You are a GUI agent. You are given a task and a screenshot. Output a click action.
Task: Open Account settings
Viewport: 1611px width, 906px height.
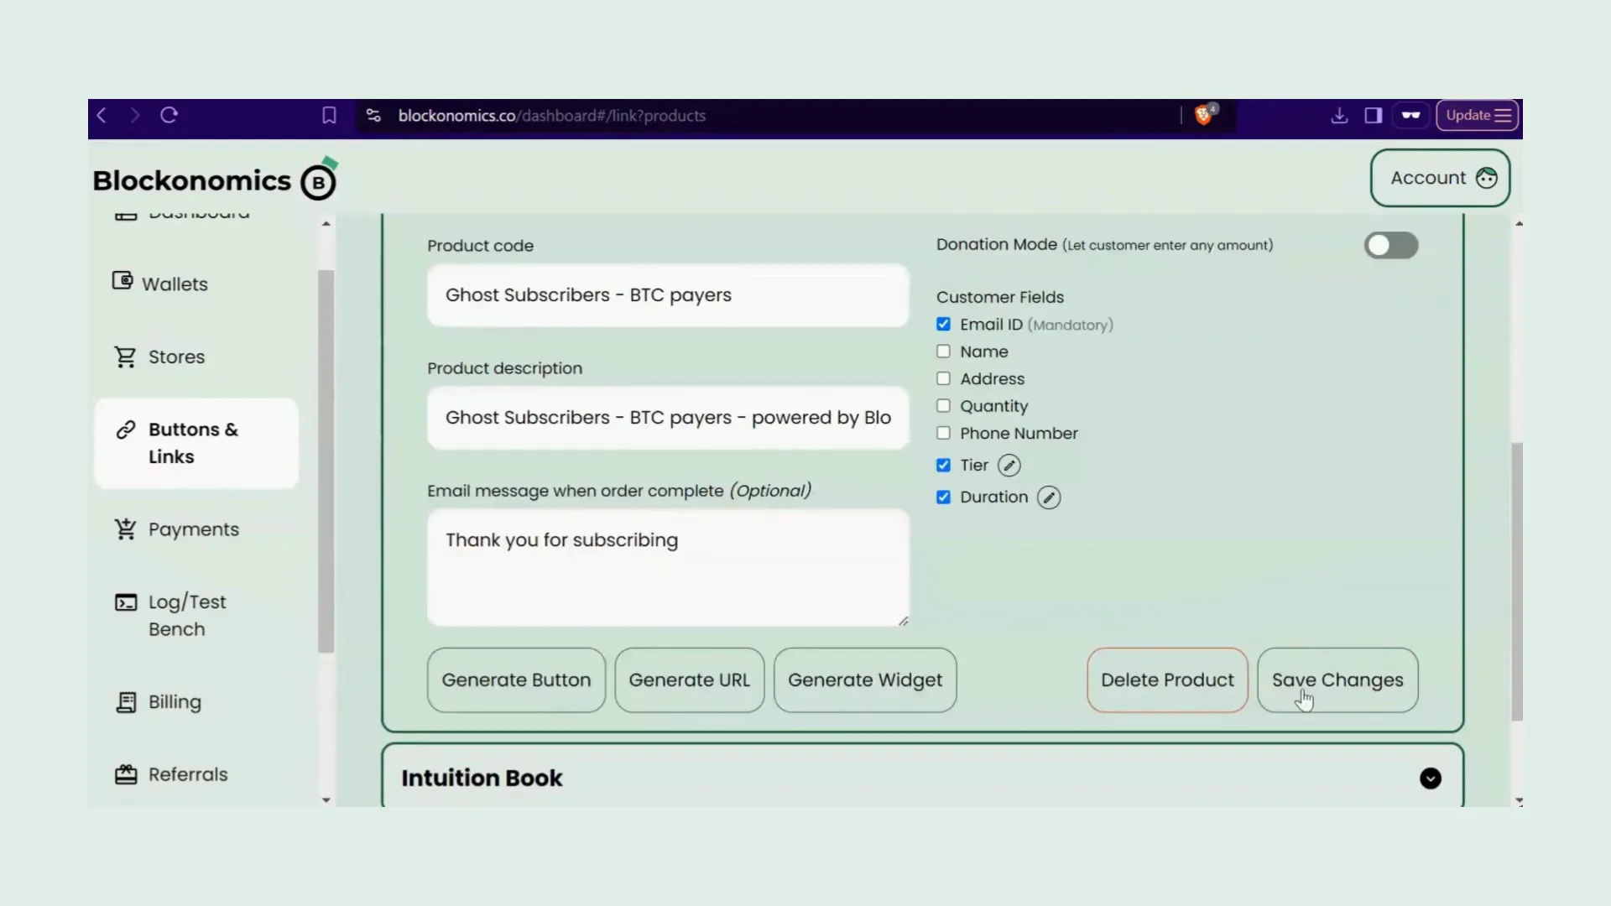pos(1441,177)
